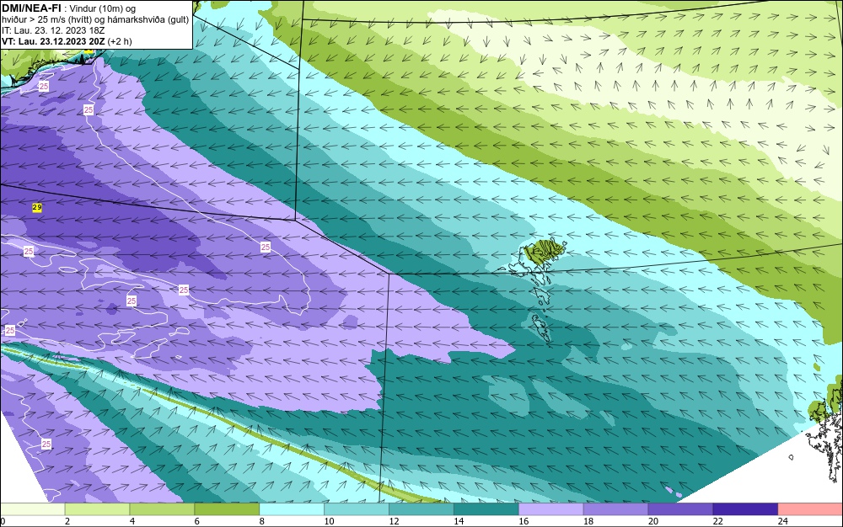Click the 'DMI/NEA-FI' title text
The height and width of the screenshot is (527, 843).
tap(30, 8)
